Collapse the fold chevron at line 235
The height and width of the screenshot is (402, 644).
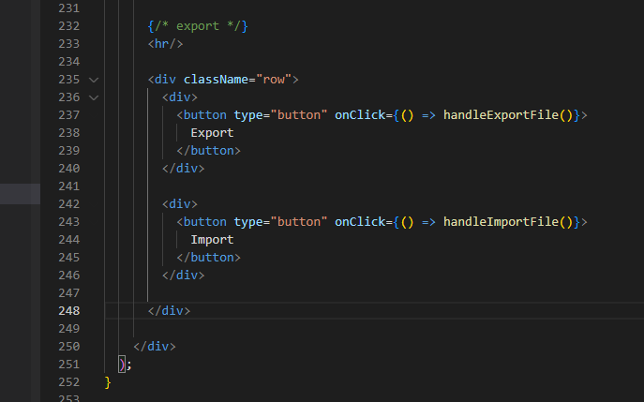pyautogui.click(x=94, y=80)
